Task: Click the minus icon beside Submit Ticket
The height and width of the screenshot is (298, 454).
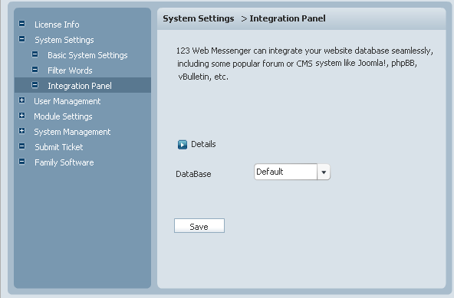Action: pos(22,146)
